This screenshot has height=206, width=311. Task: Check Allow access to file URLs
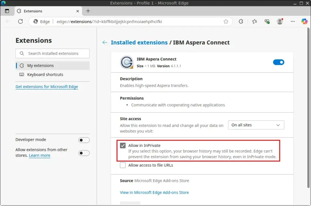pos(123,165)
